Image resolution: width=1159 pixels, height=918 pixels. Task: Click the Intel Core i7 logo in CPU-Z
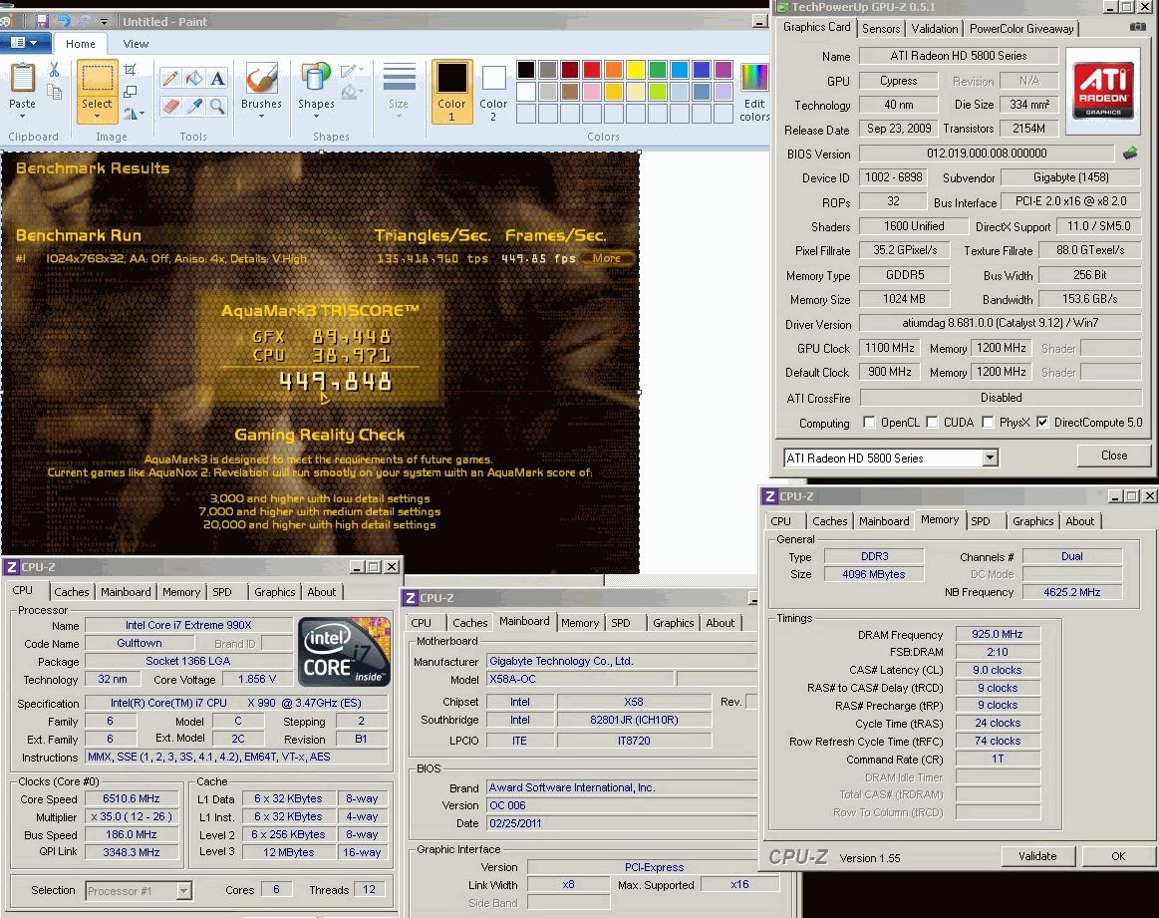click(x=344, y=652)
